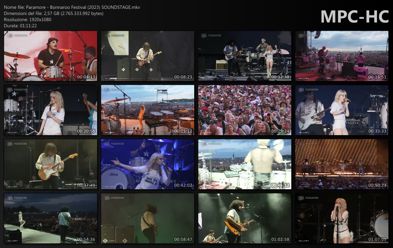Select the guitarist thumbnail at 00:08:23
Viewport: 393px width, 248px height.
coord(147,56)
